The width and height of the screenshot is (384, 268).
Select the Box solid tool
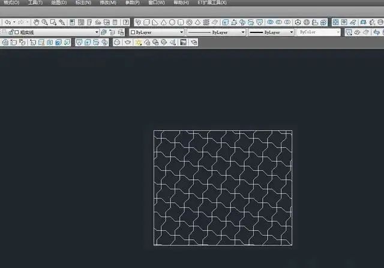146,22
